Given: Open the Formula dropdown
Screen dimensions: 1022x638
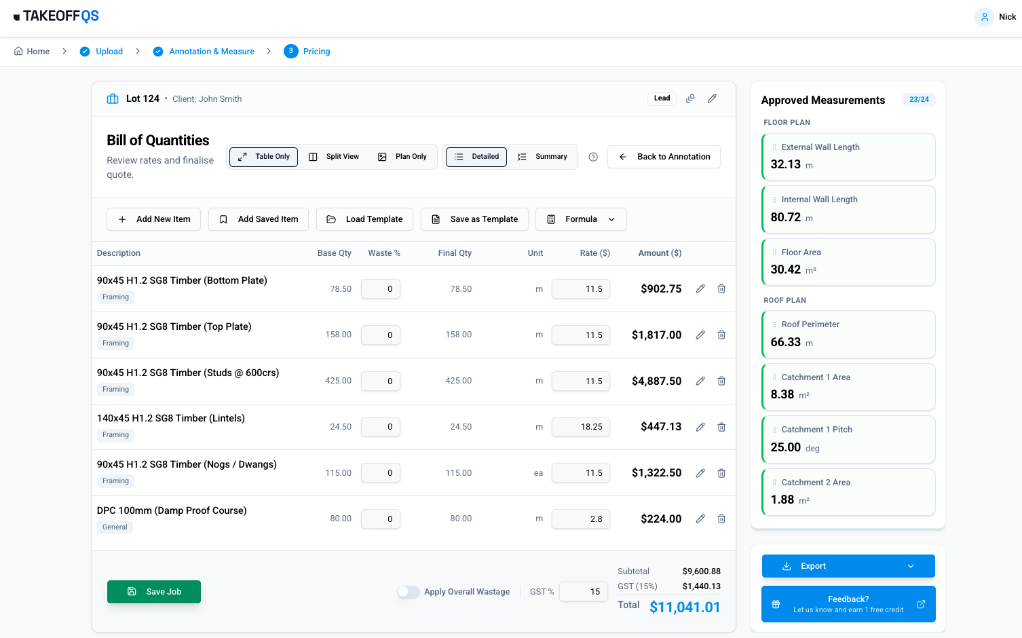Looking at the screenshot, I should [x=581, y=219].
